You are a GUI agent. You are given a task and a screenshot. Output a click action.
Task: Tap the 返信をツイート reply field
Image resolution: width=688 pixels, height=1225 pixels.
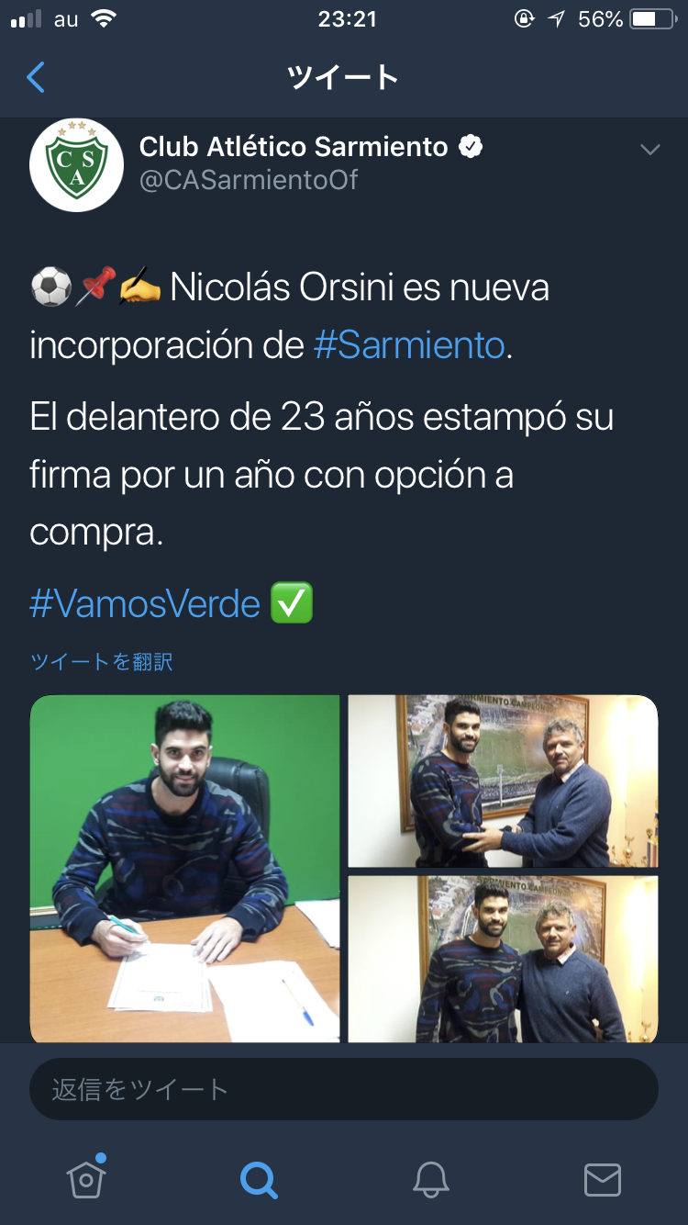pyautogui.click(x=344, y=1089)
